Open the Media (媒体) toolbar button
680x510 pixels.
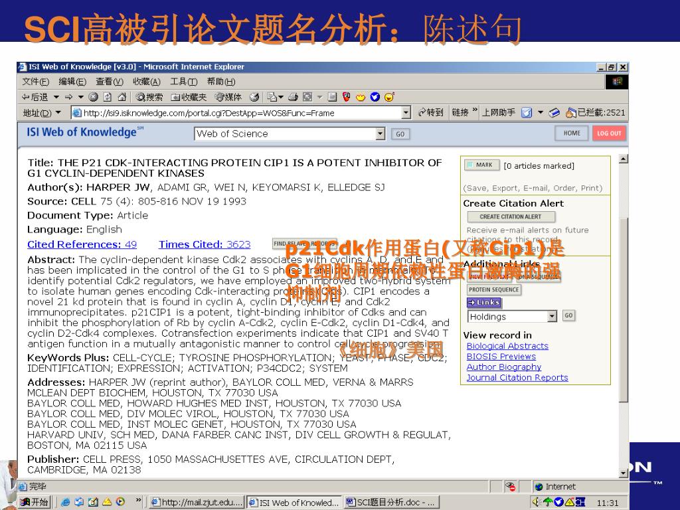(228, 97)
